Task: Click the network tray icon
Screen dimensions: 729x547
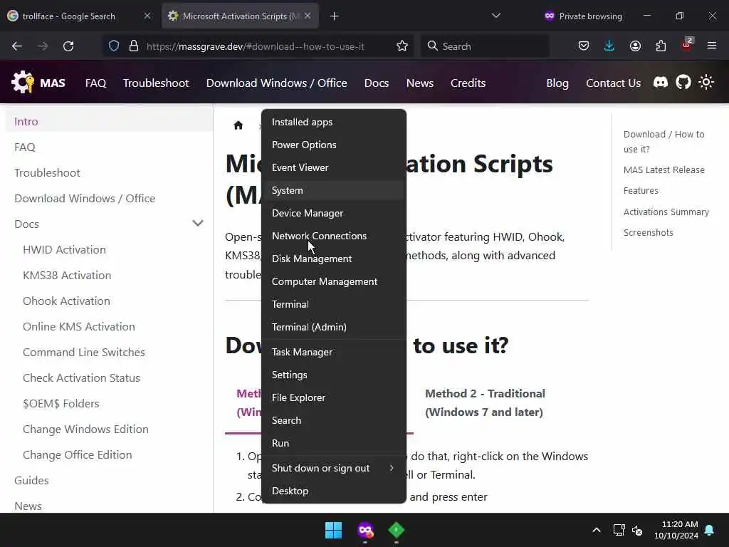Action: pos(619,530)
